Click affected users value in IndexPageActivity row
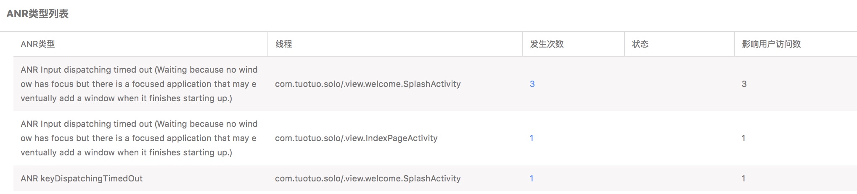 coord(743,138)
